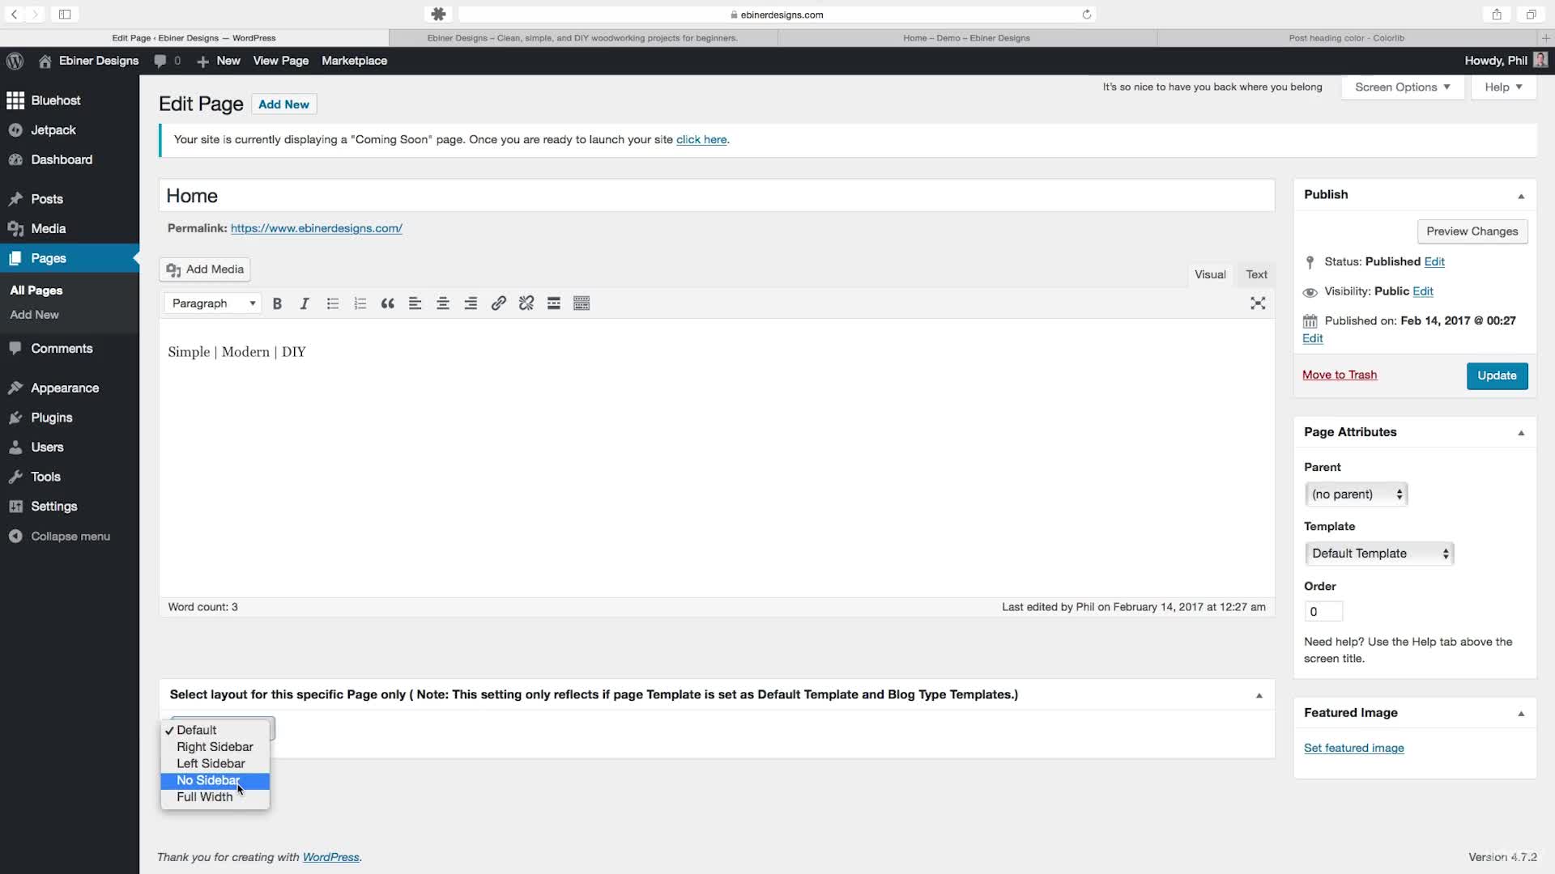The height and width of the screenshot is (874, 1555).
Task: Collapse the Page Attributes box
Action: coord(1521,433)
